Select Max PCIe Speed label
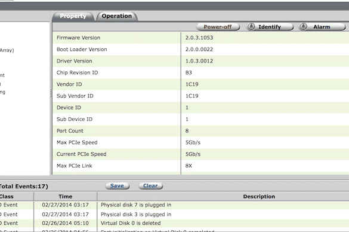 pos(77,143)
